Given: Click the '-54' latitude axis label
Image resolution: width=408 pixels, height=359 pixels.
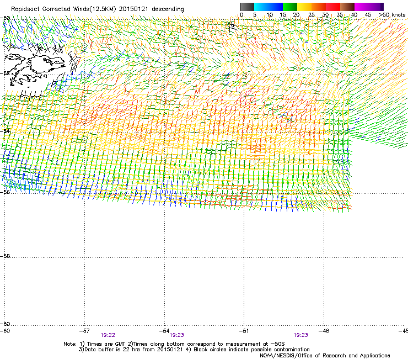Looking at the screenshot, I should [5, 131].
